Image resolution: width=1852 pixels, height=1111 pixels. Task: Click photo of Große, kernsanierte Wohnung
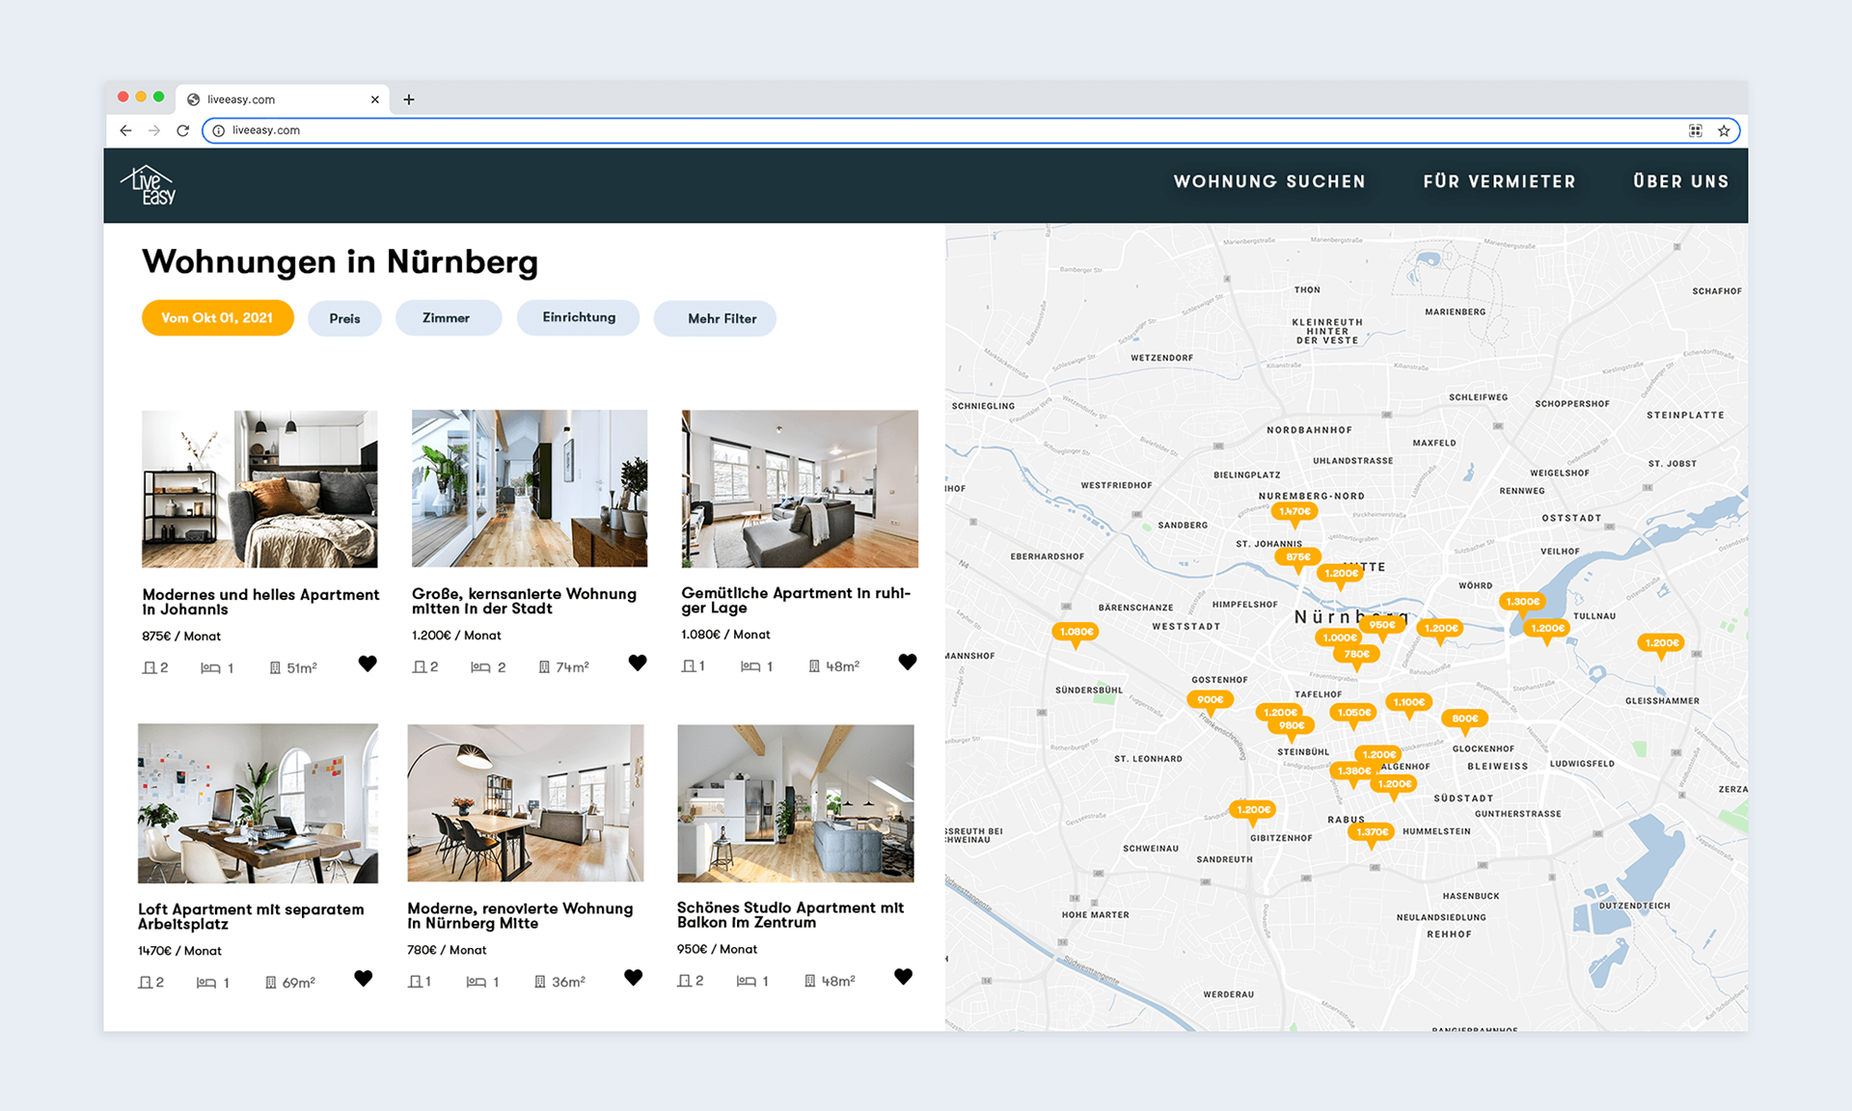point(530,488)
